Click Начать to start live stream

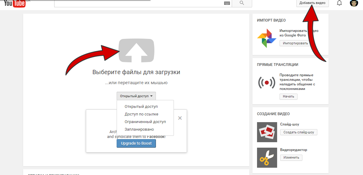coord(288,97)
